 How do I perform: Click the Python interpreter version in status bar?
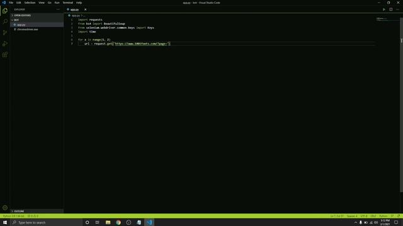pyautogui.click(x=14, y=216)
